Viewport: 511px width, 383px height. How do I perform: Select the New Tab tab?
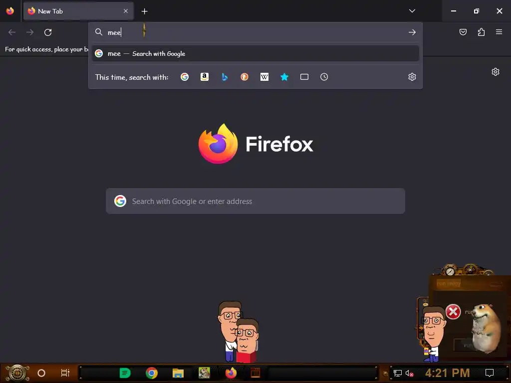click(78, 11)
